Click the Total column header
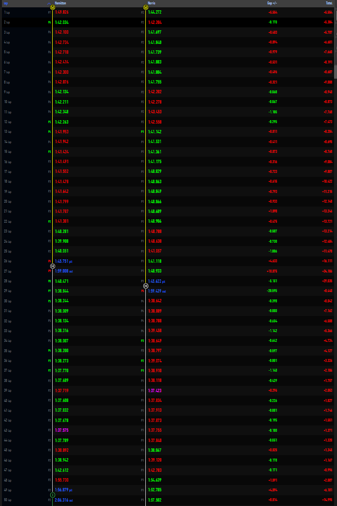Viewport: 337px width, 506px height. 329,3
